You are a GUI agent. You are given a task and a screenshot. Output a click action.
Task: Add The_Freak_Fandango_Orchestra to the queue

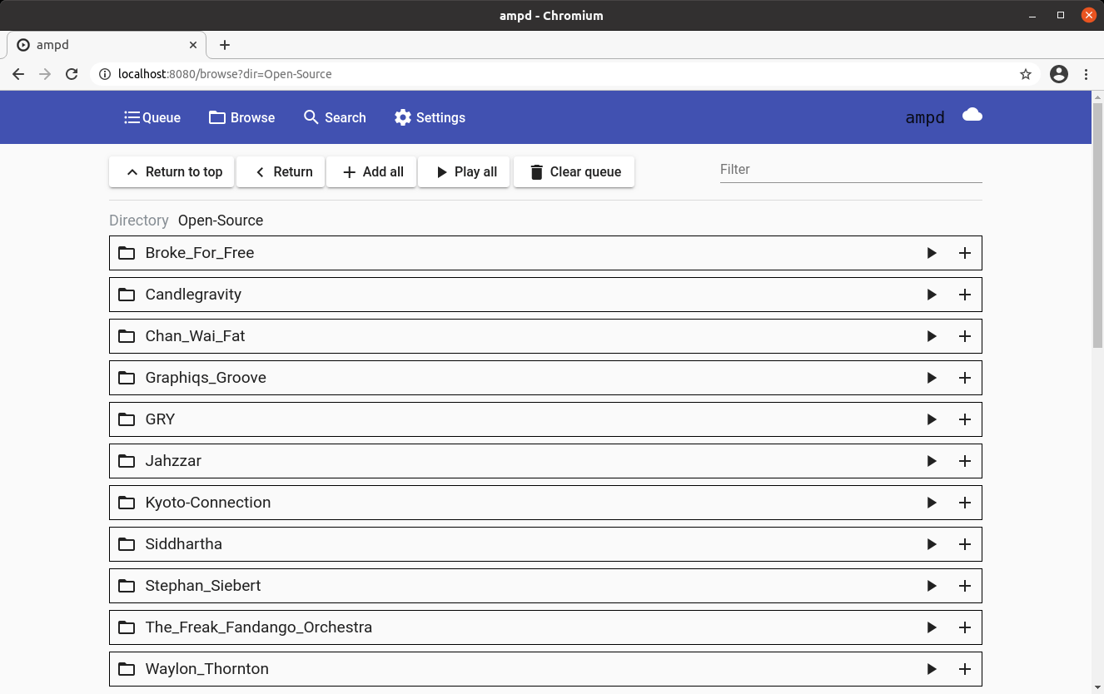point(965,627)
